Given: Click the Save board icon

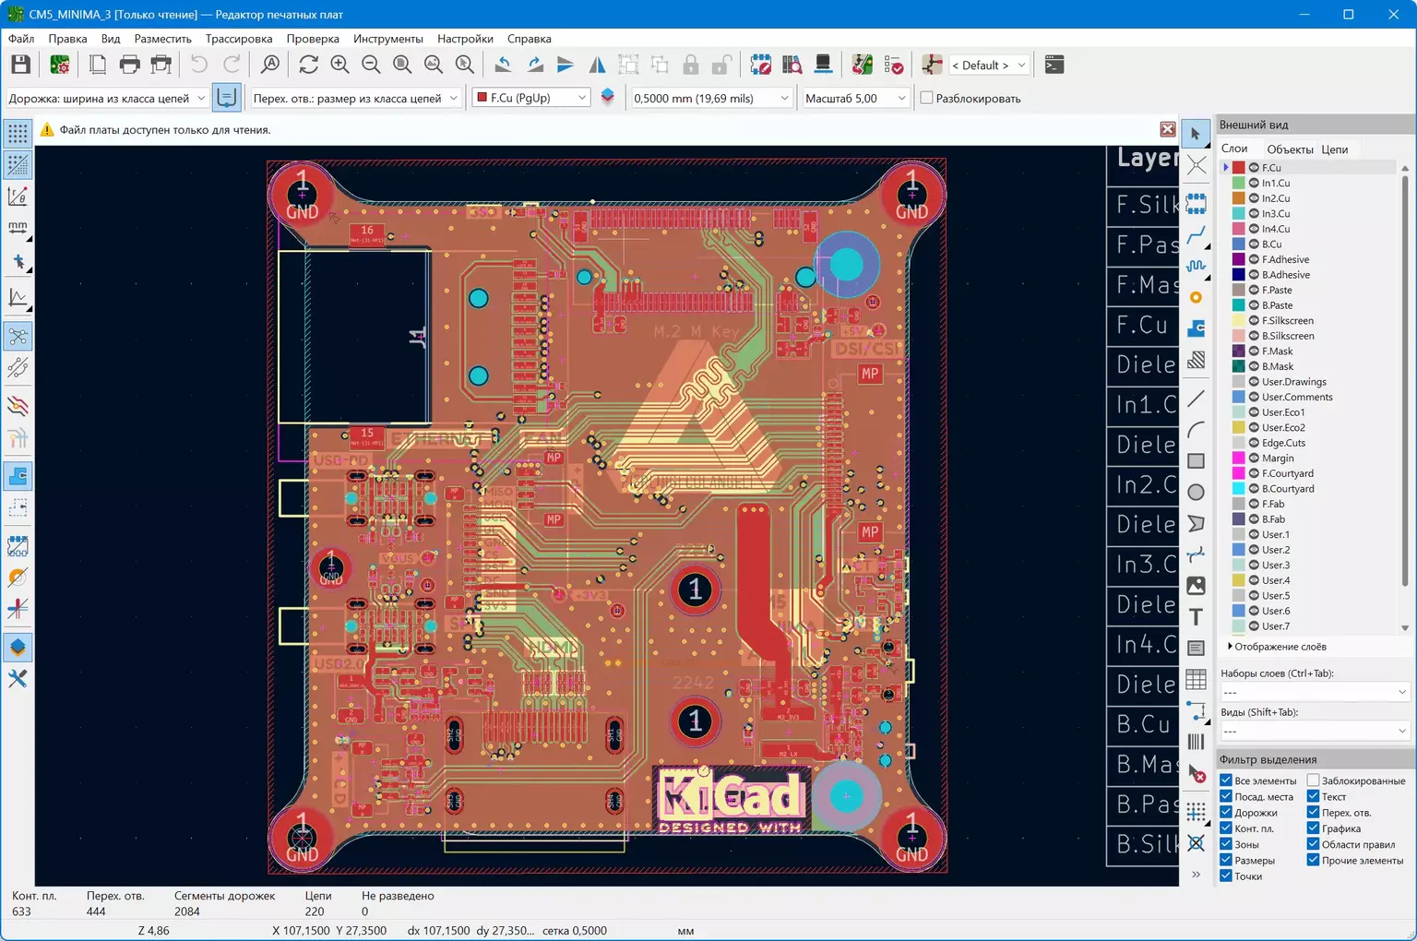Looking at the screenshot, I should click(20, 65).
